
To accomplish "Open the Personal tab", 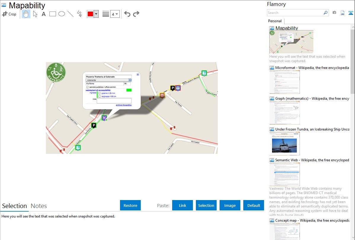I will pyautogui.click(x=275, y=21).
